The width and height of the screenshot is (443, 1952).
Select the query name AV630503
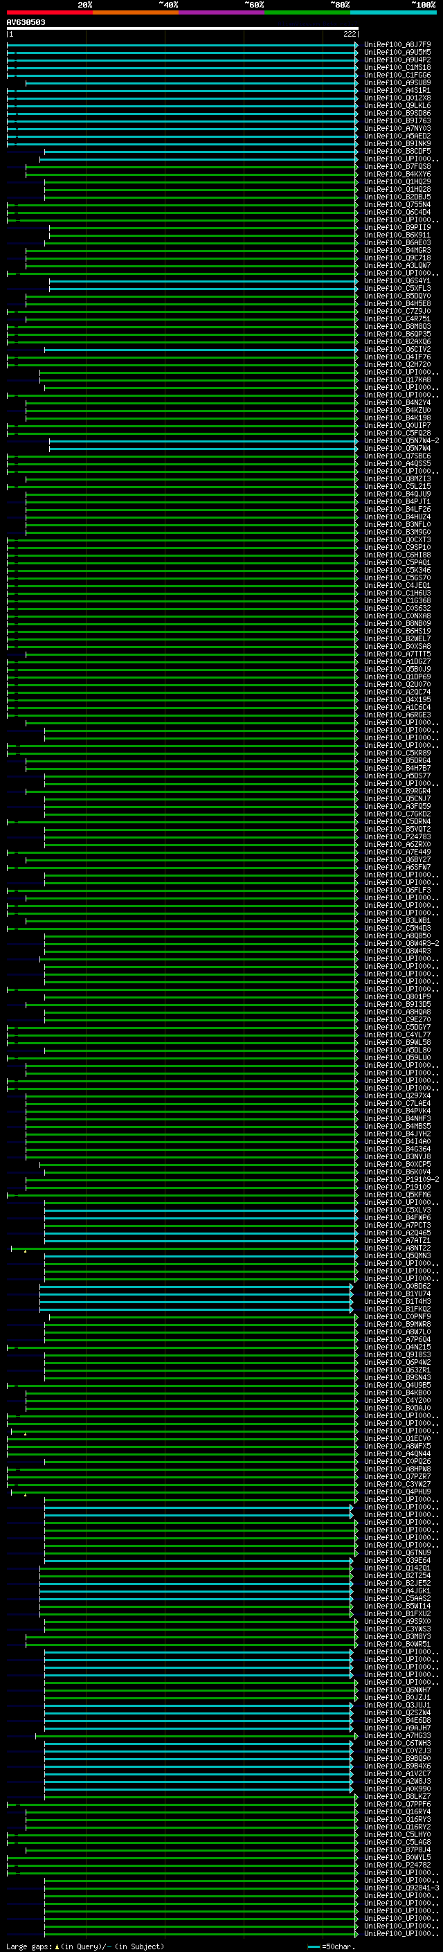pos(26,23)
